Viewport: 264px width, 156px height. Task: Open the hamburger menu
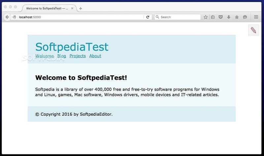(x=256, y=17)
